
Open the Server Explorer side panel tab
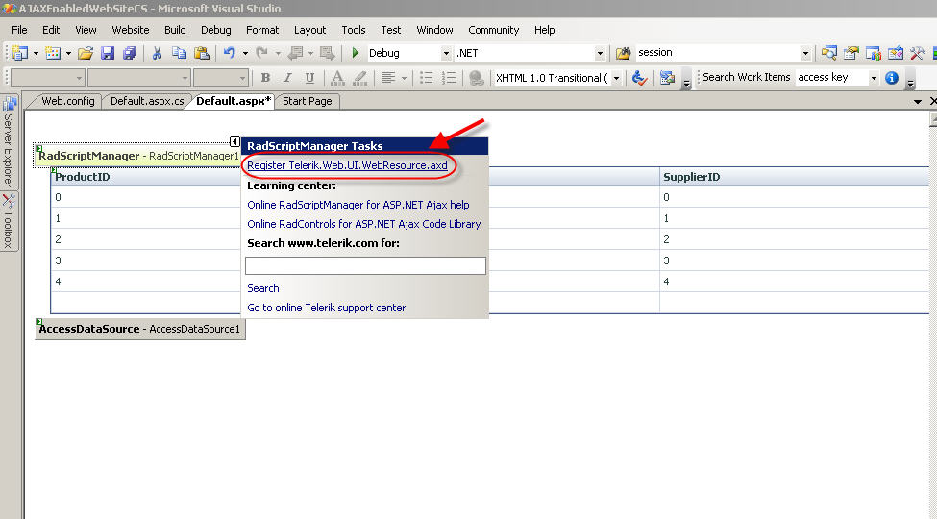click(x=9, y=143)
